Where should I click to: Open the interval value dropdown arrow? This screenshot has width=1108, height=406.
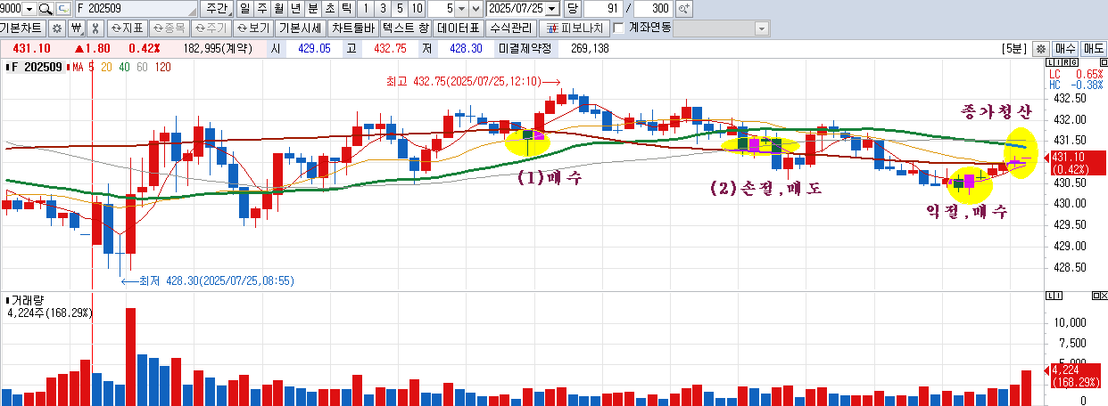click(x=460, y=9)
